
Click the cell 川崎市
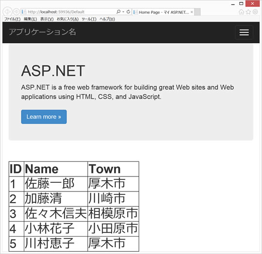click(x=113, y=199)
